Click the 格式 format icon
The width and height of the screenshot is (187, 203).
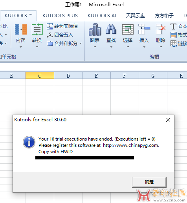tap(174, 35)
